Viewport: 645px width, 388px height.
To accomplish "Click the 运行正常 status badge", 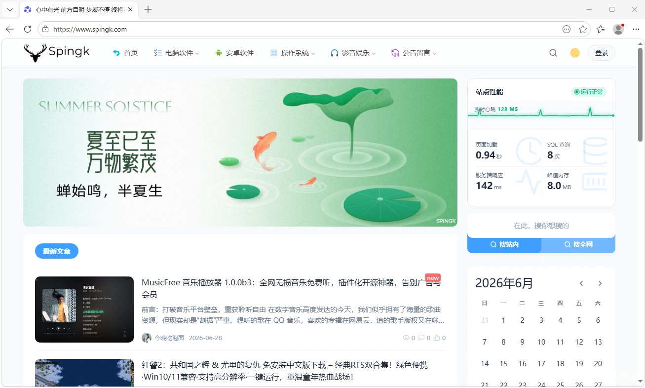I will point(589,92).
